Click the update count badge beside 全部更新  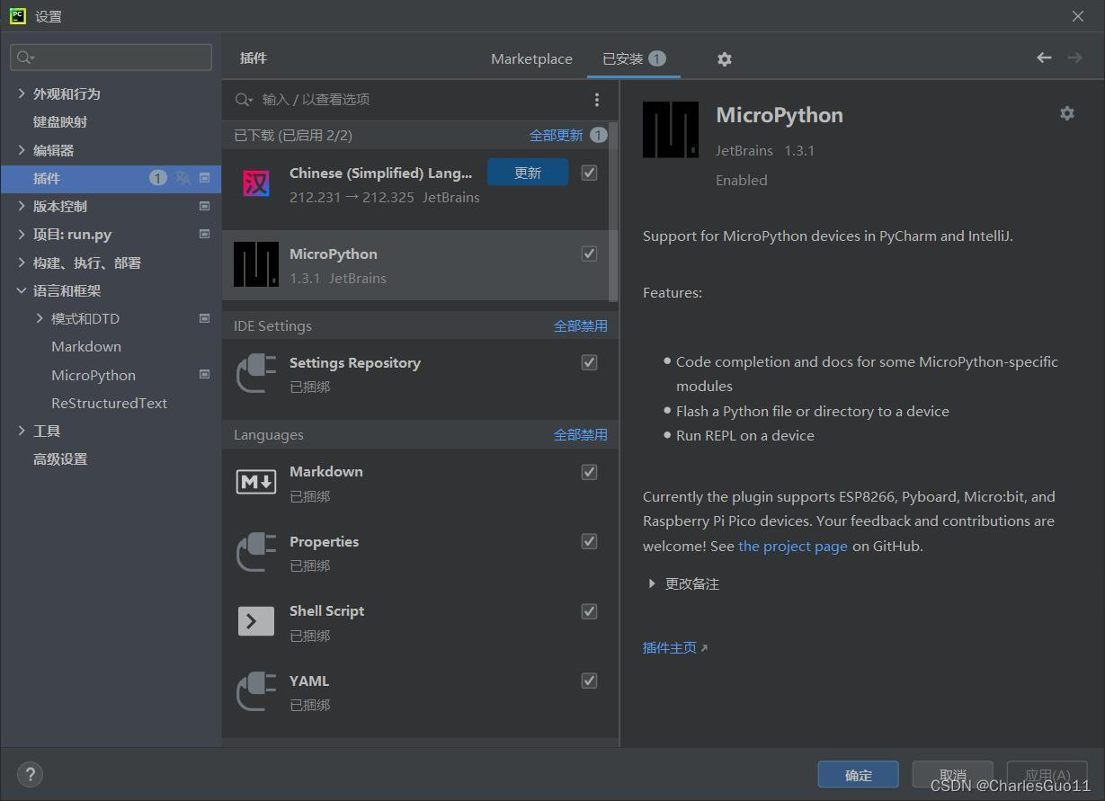[598, 135]
